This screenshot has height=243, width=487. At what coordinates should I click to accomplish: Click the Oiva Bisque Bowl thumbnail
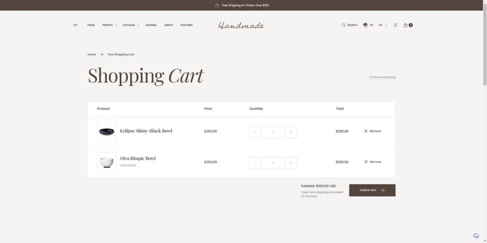tap(107, 162)
